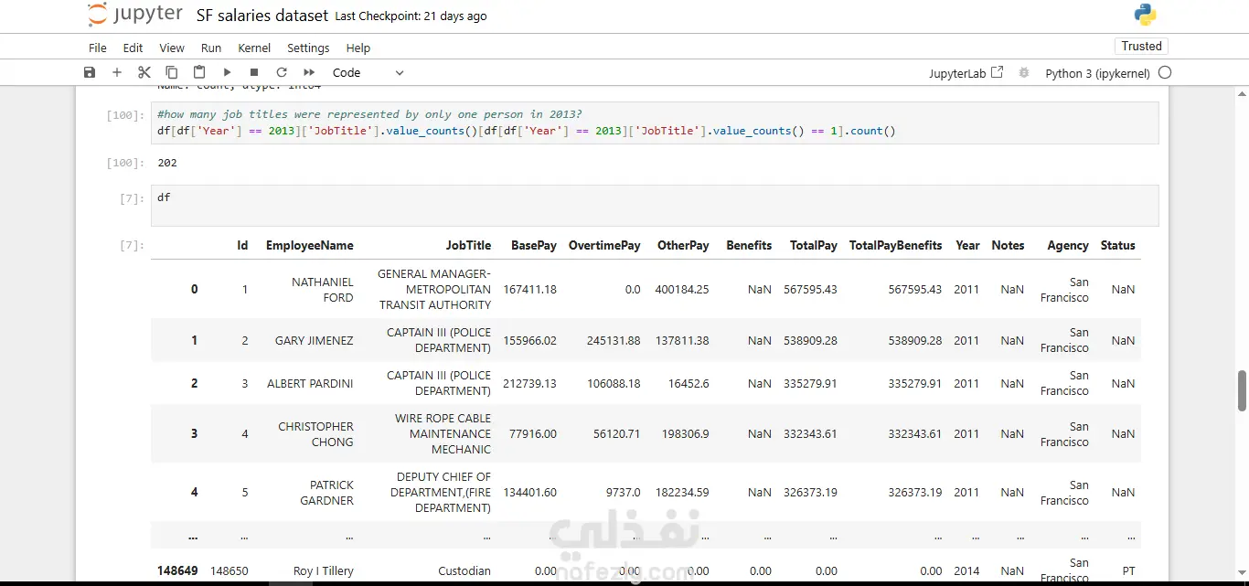Click the Notes column header
1249x586 pixels.
click(x=1008, y=245)
